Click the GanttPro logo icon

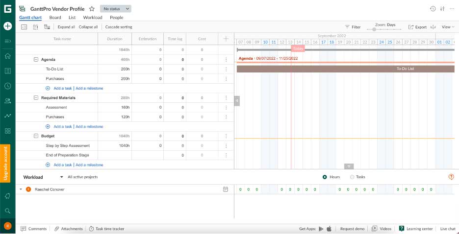(8, 9)
